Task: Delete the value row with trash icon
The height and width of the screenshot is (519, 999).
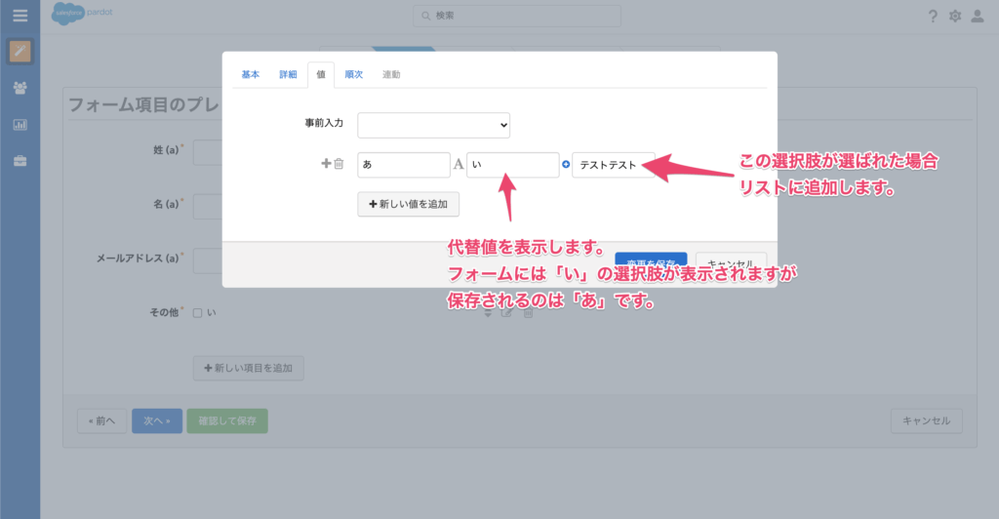Action: pyautogui.click(x=339, y=164)
